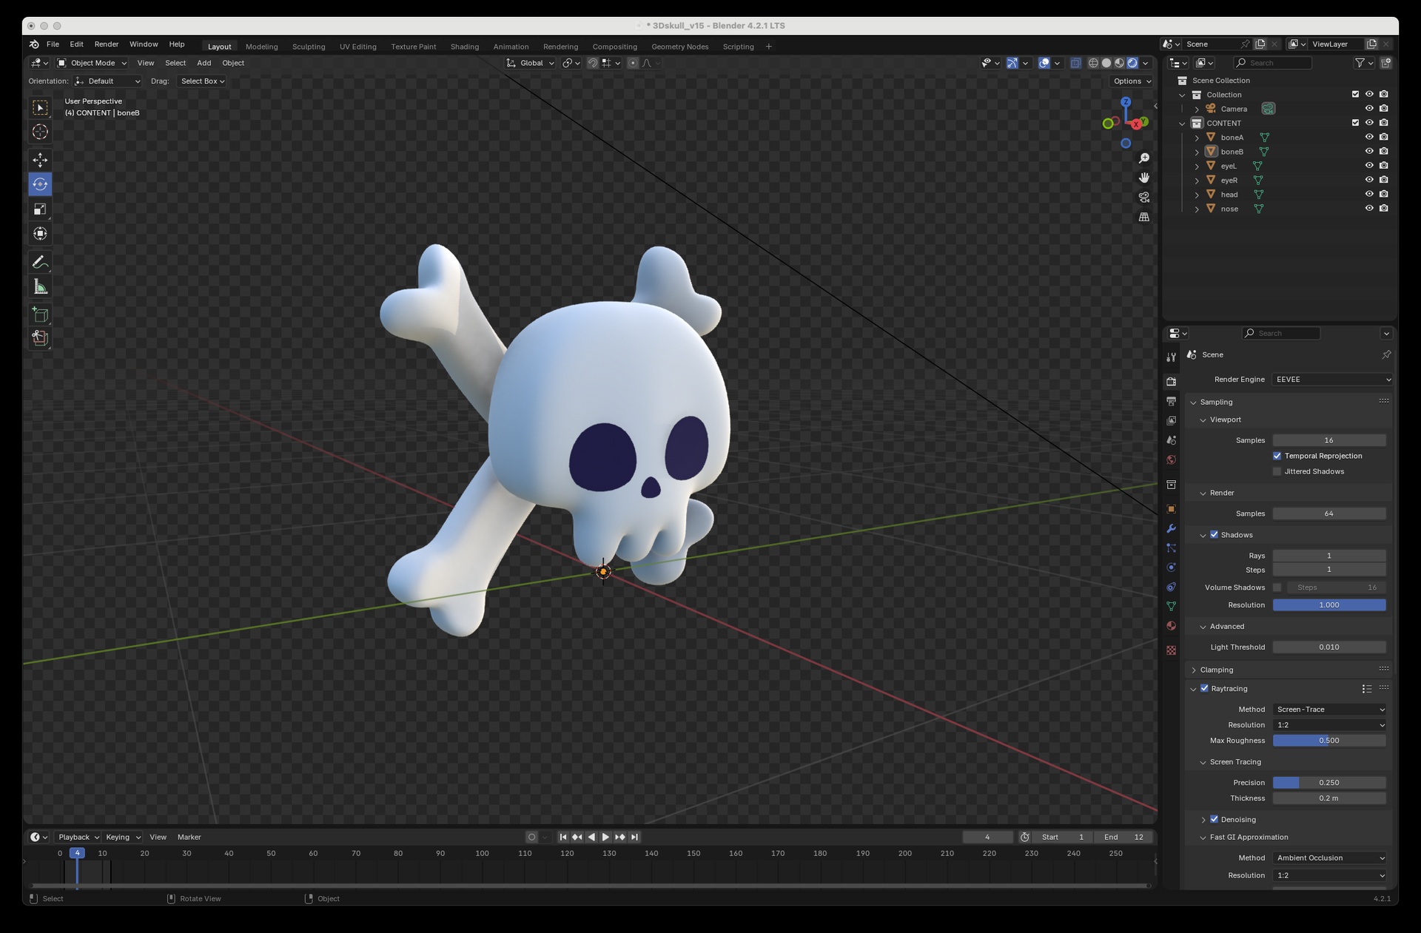Switch to the Shading workspace tab
This screenshot has height=933, width=1421.
tap(465, 47)
